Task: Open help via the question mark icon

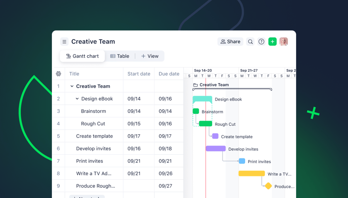Action: click(x=261, y=42)
